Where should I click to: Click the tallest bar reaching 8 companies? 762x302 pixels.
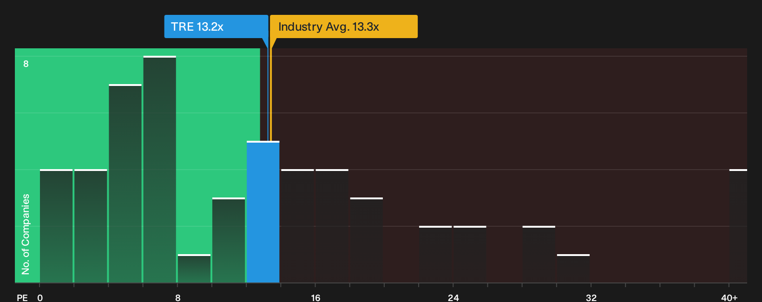click(160, 170)
